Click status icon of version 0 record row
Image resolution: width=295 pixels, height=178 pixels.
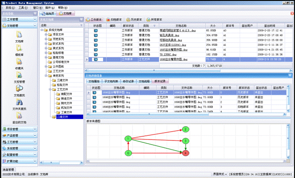[94, 93]
